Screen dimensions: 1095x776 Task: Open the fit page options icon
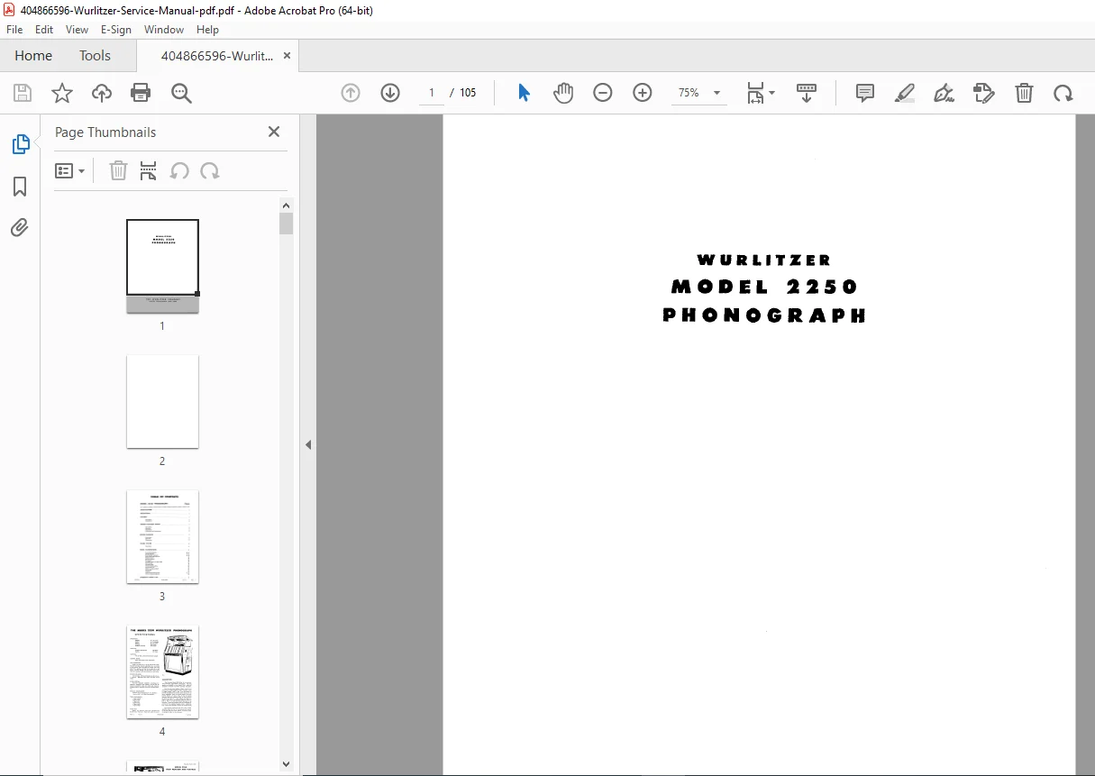pyautogui.click(x=760, y=93)
